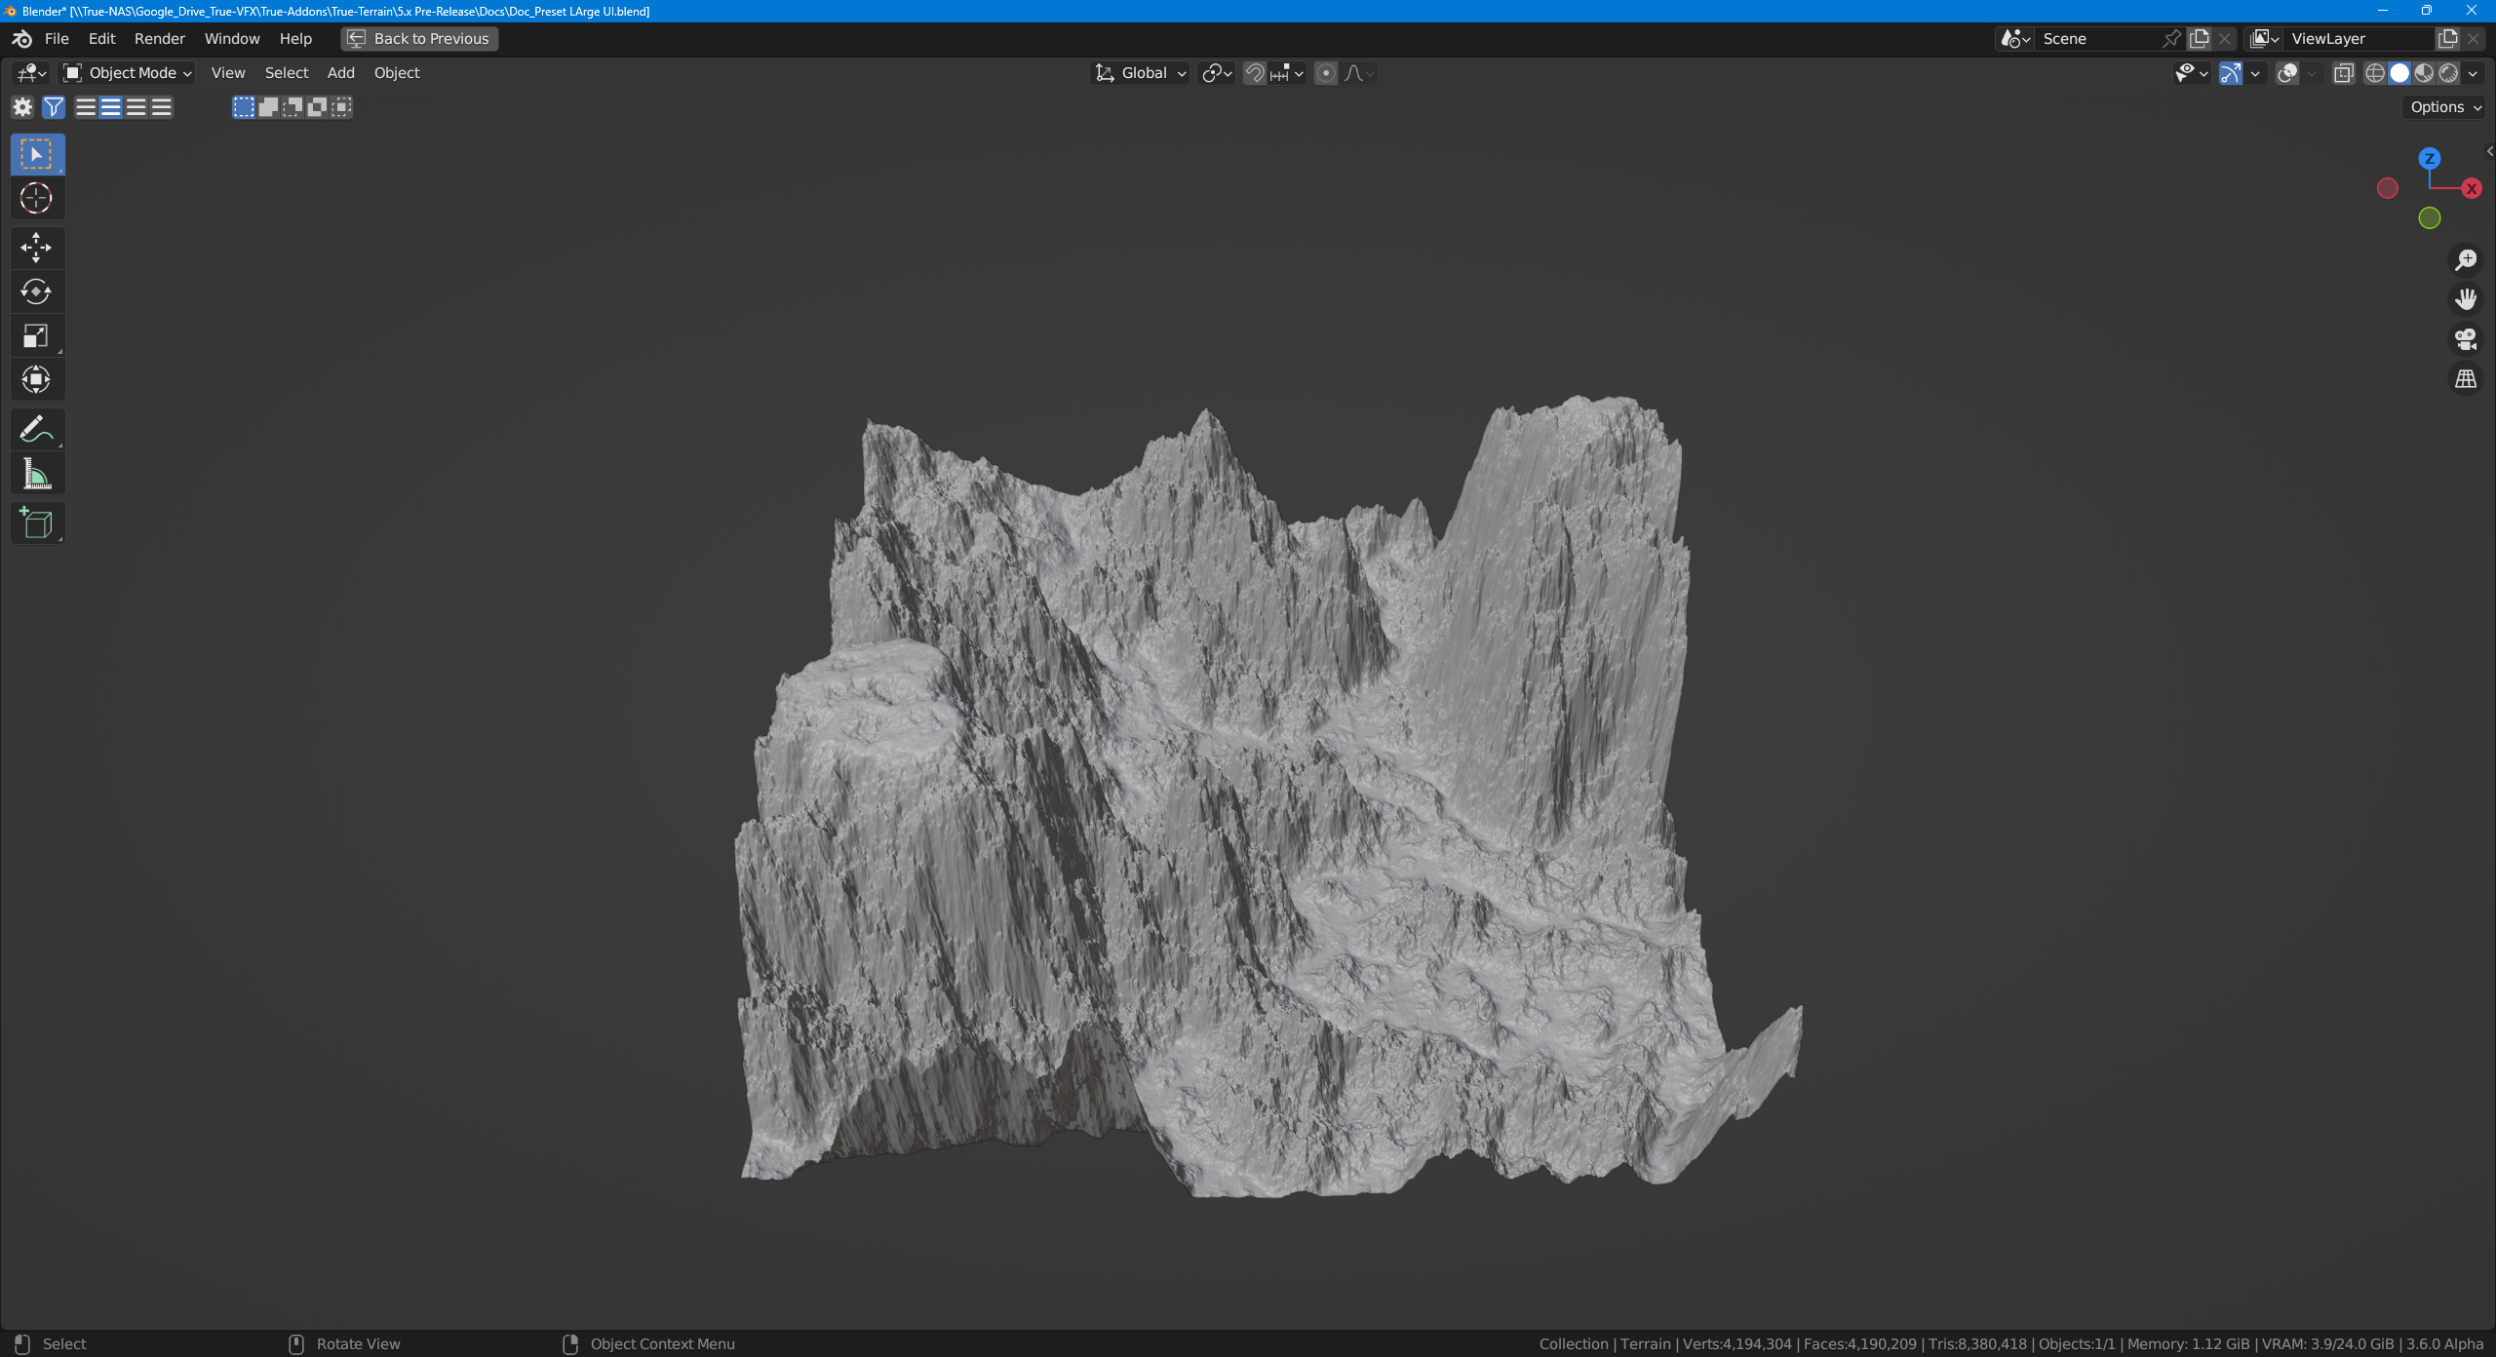Select the Rotate tool

(x=36, y=291)
